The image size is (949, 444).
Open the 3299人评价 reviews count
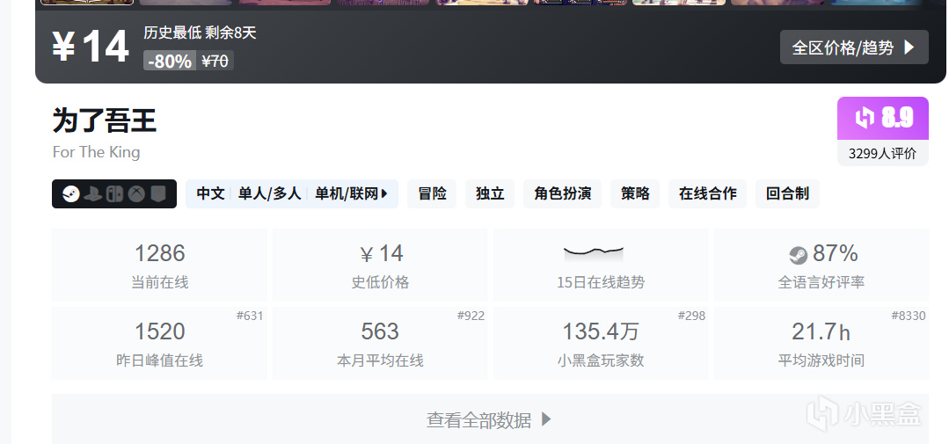[x=882, y=153]
